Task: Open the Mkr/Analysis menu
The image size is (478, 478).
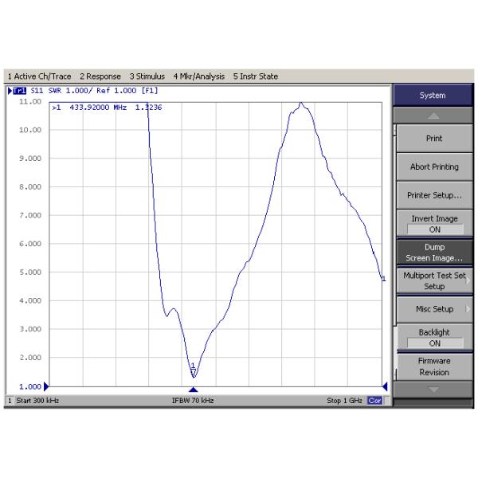Action: [199, 76]
